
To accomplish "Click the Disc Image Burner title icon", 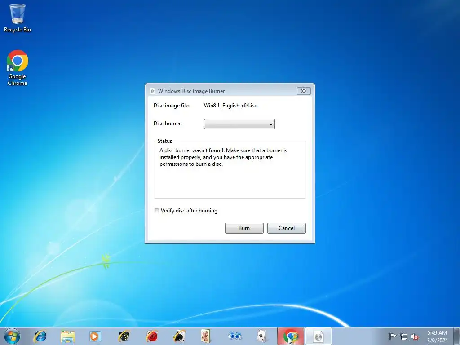I will [153, 91].
